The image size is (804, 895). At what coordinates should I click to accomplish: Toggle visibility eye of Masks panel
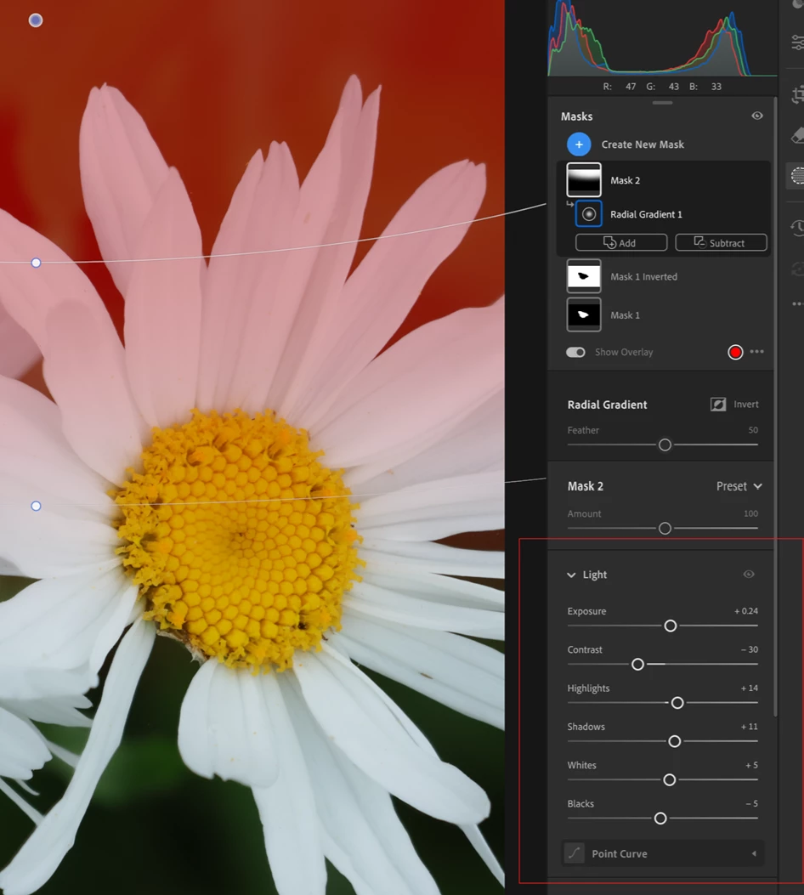(x=757, y=116)
